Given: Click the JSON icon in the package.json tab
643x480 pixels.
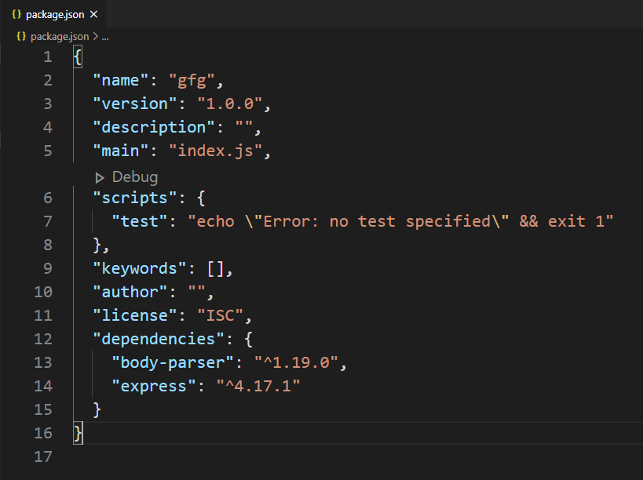Looking at the screenshot, I should pos(16,14).
